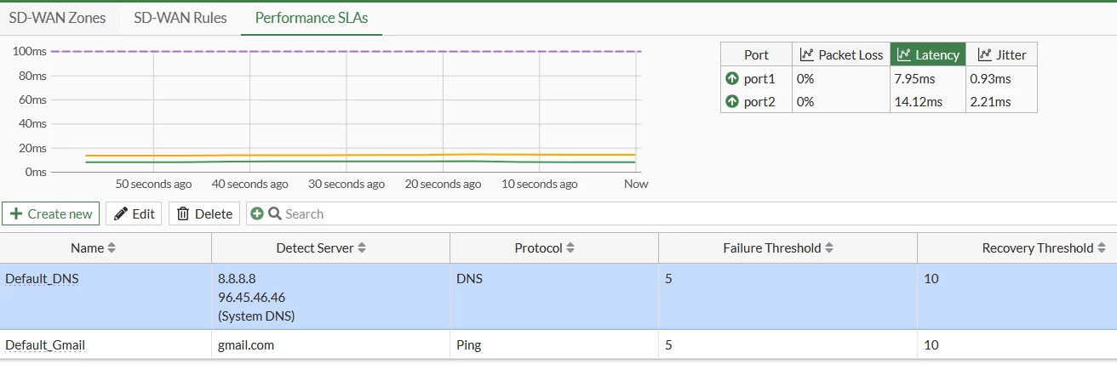Click the plus icon beside Search
Screen dimensions: 1117x381
coord(257,213)
